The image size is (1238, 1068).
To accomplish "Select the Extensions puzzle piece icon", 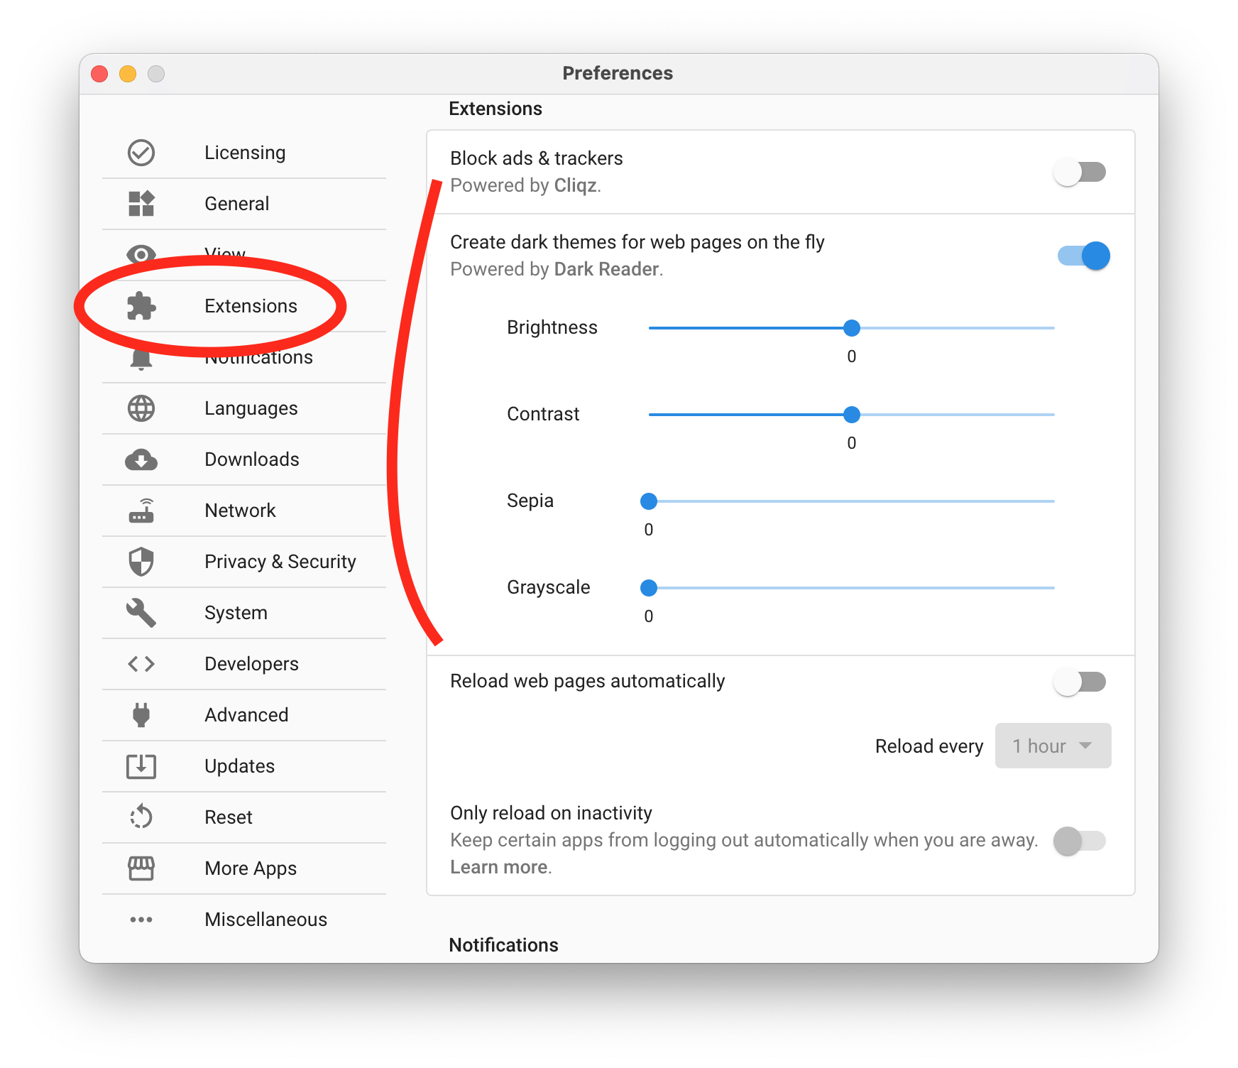I will [141, 306].
